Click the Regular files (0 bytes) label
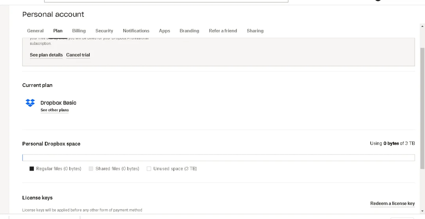Image resolution: width=425 pixels, height=219 pixels. 59,169
